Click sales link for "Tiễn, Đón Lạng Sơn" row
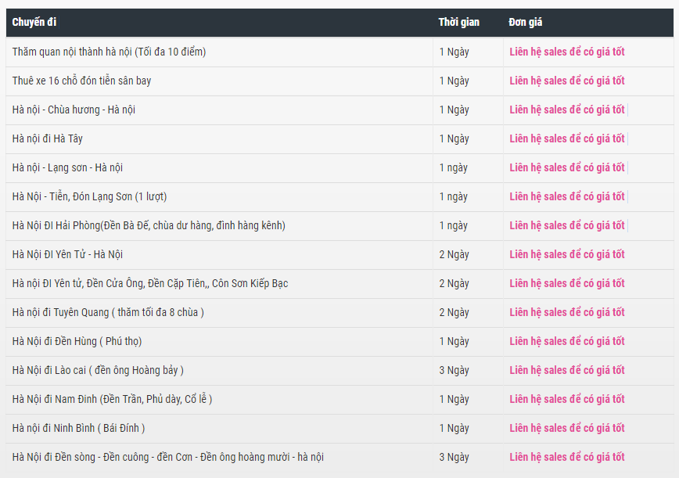Screen dimensions: 679x478 pos(567,196)
